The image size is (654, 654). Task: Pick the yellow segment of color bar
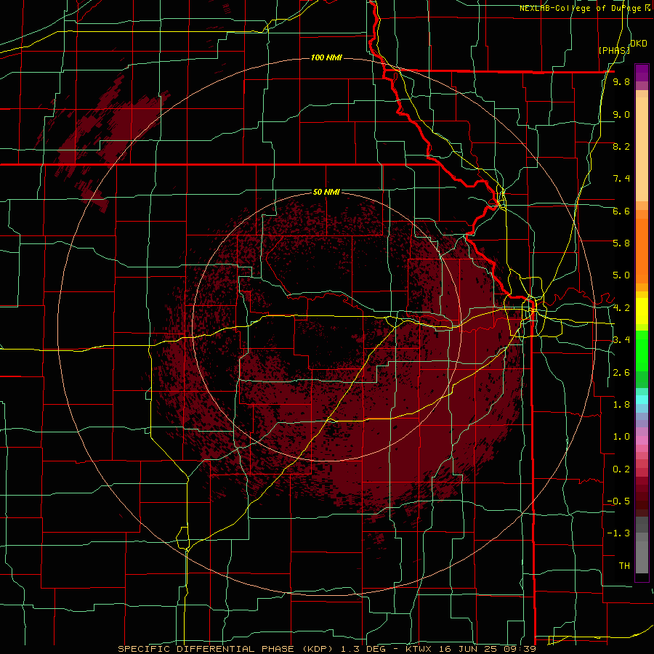click(x=642, y=311)
